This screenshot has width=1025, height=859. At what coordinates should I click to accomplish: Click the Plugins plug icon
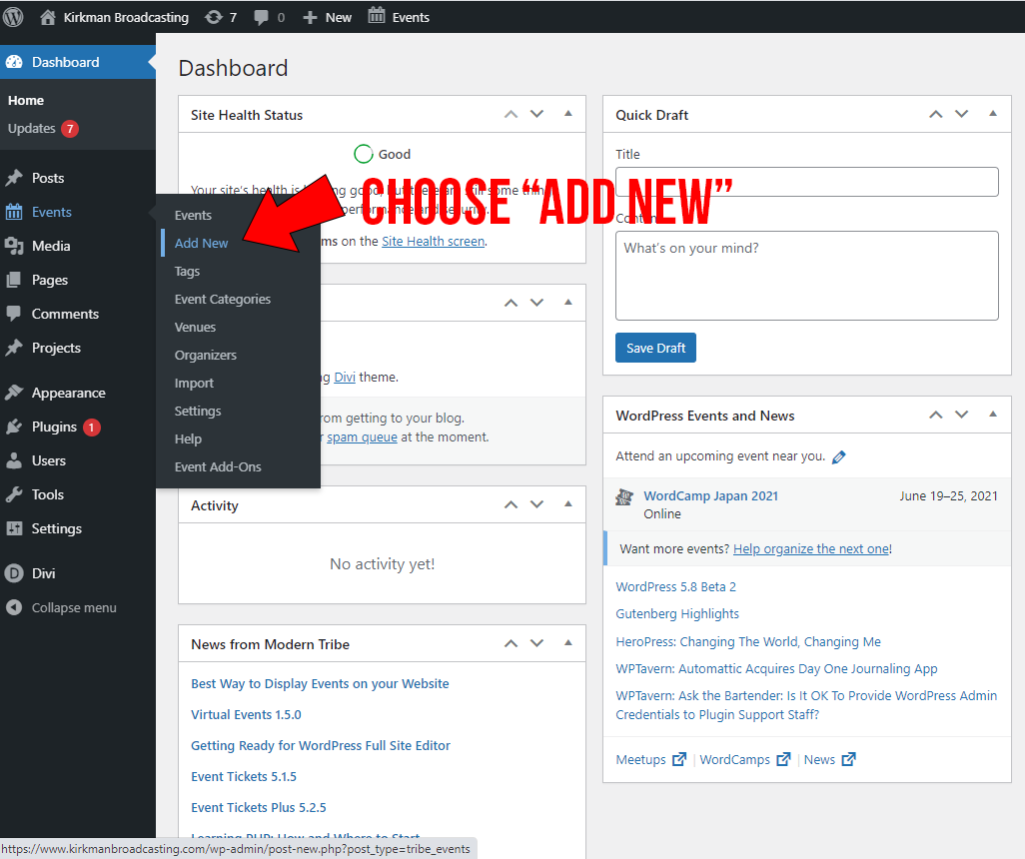click(x=14, y=427)
